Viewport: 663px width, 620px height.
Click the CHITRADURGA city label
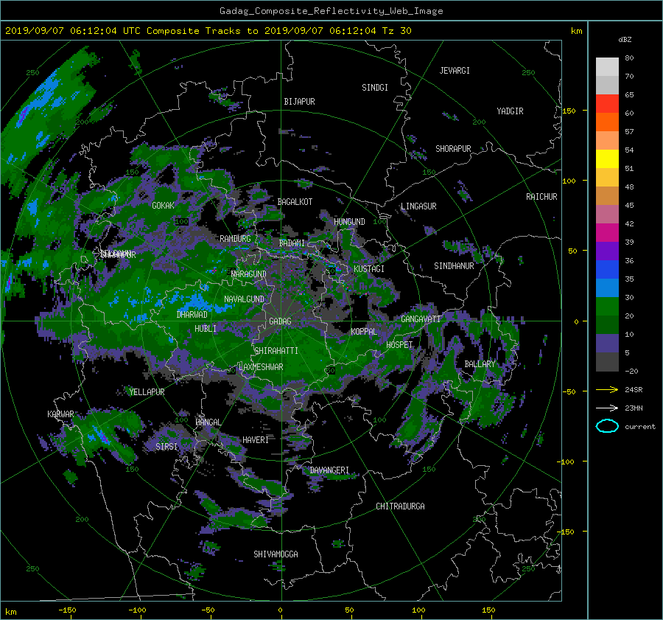tap(401, 506)
